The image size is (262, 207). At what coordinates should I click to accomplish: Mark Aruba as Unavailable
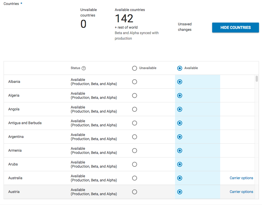click(135, 164)
